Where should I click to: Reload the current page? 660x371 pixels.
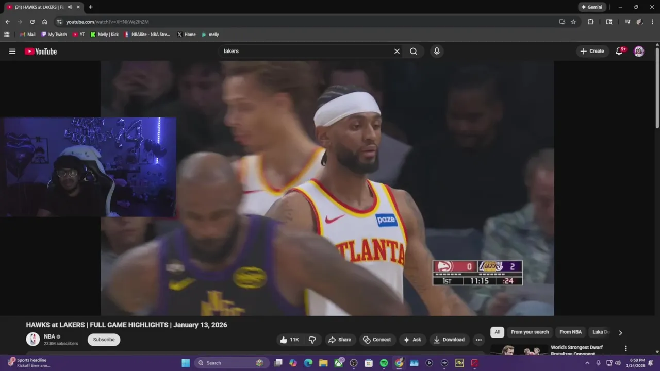point(32,22)
